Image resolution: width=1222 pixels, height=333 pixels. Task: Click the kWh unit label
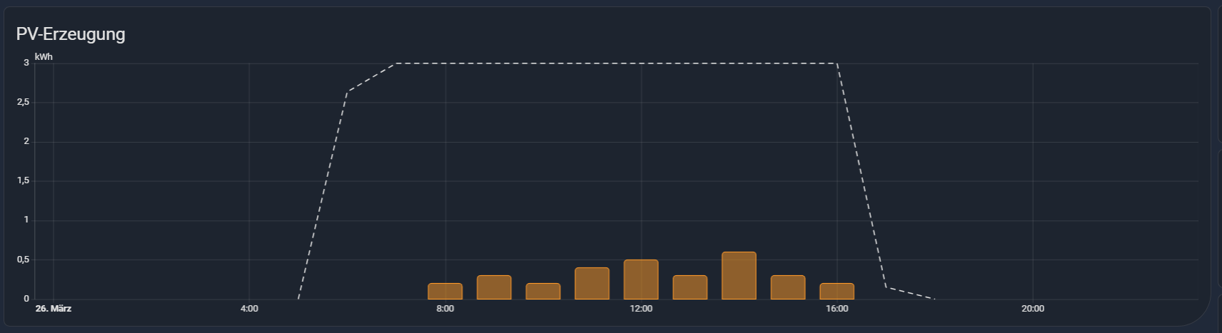44,56
